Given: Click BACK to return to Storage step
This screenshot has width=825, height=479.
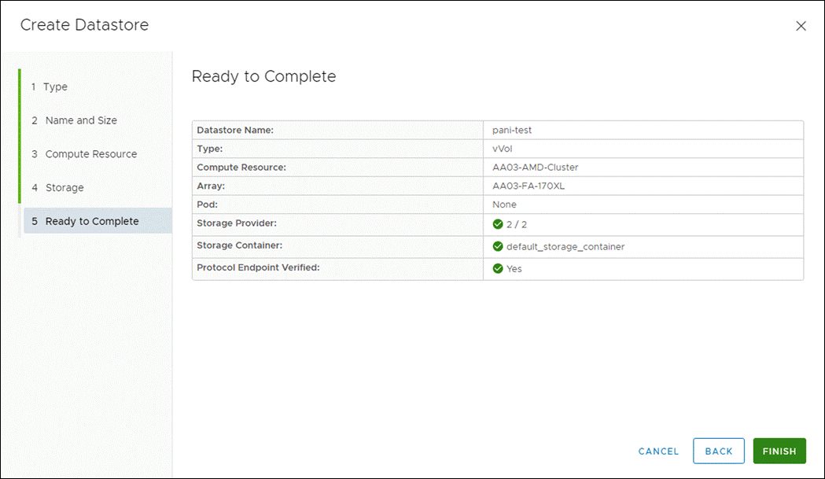Looking at the screenshot, I should [x=718, y=451].
